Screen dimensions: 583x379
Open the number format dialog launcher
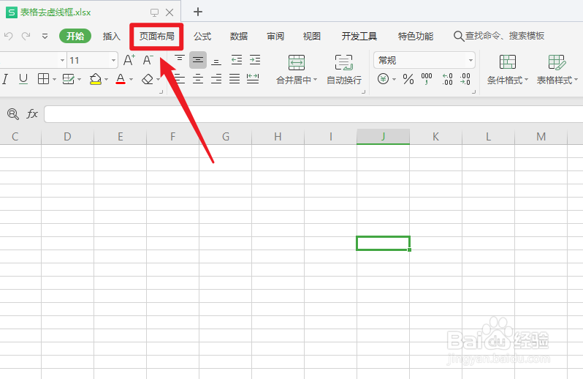coord(473,92)
